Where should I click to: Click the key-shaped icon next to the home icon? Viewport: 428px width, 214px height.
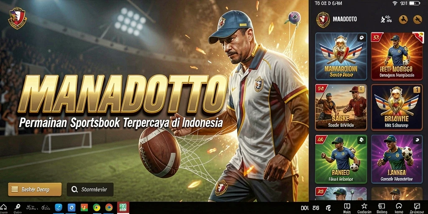[x=18, y=206]
